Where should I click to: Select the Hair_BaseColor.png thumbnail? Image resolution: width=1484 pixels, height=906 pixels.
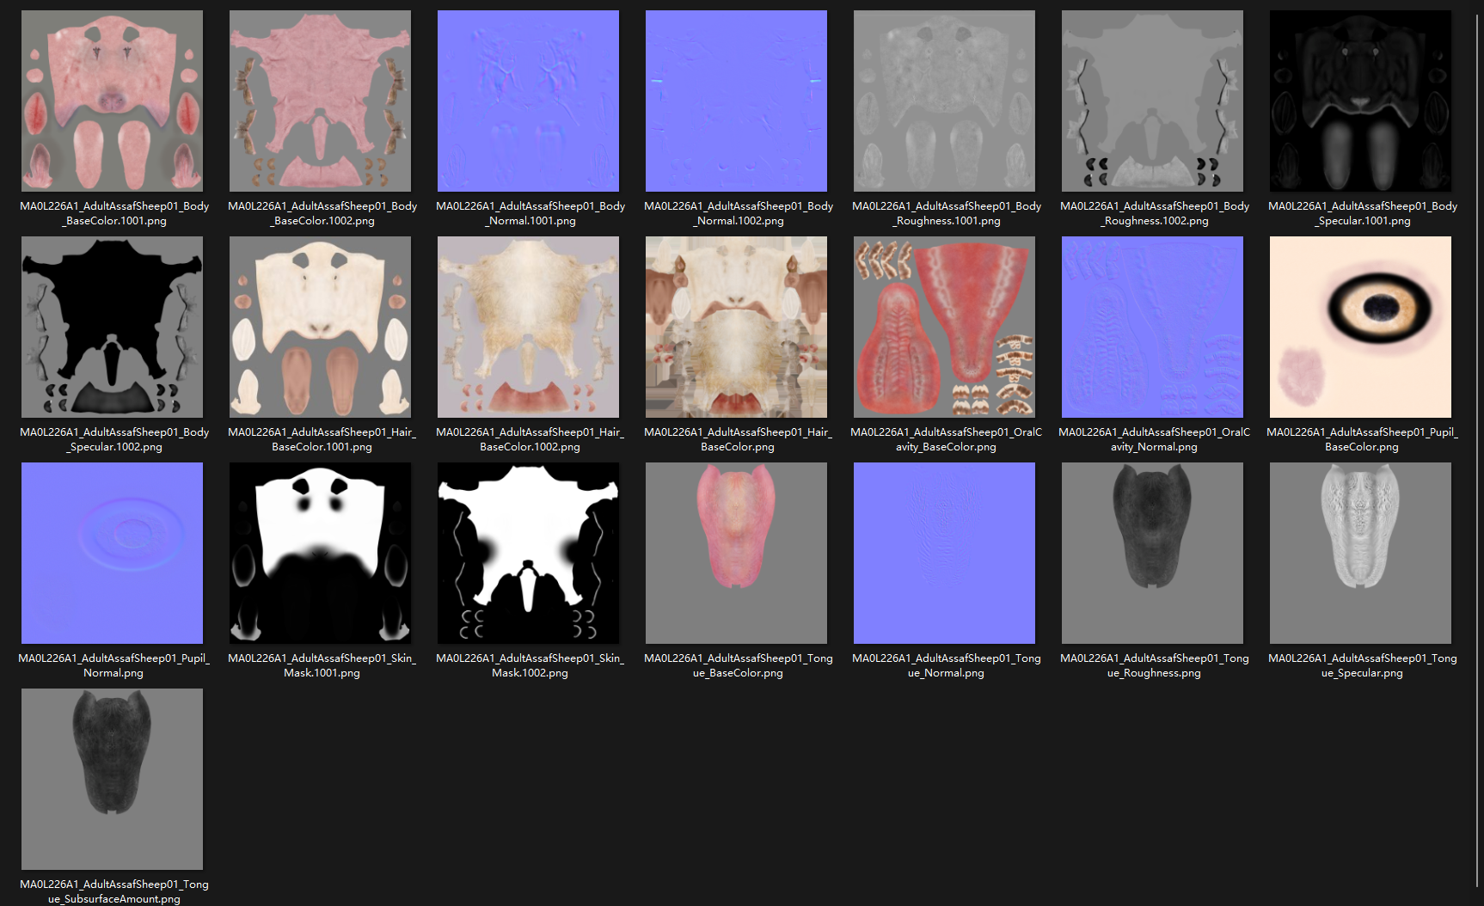point(736,327)
